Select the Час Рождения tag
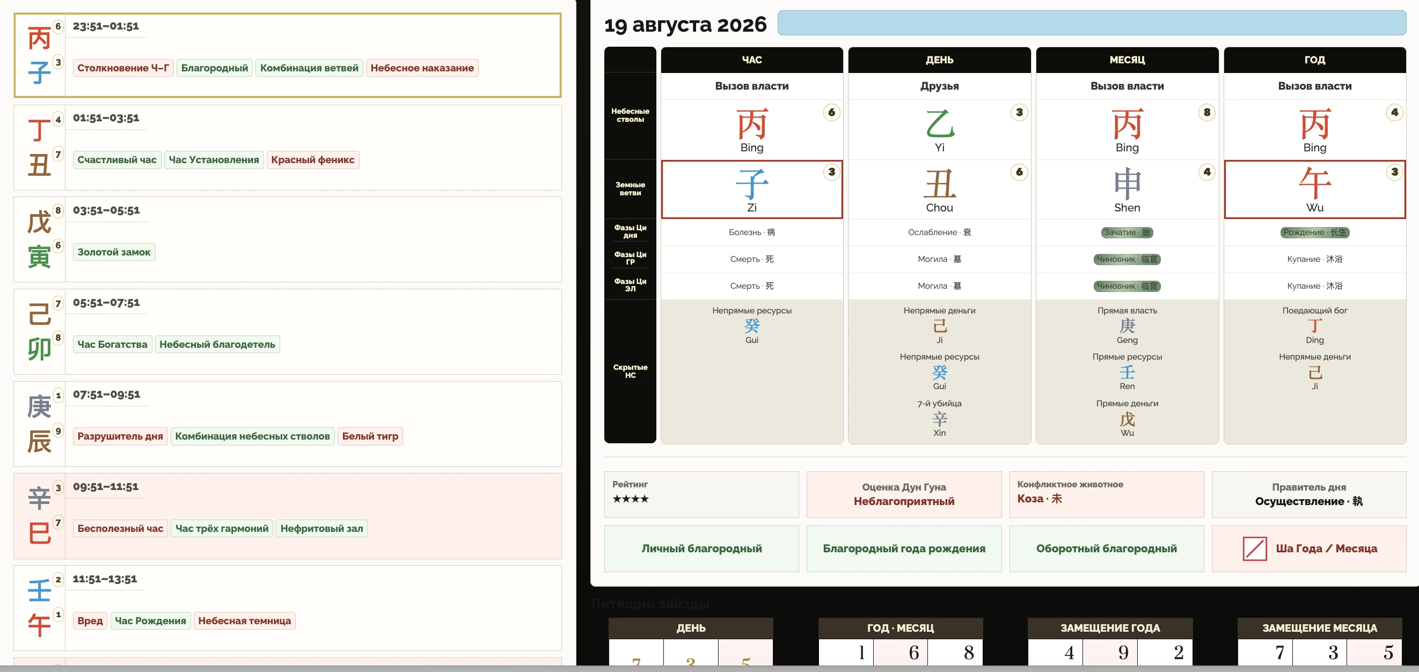Viewport: 1419px width, 672px height. coord(150,621)
